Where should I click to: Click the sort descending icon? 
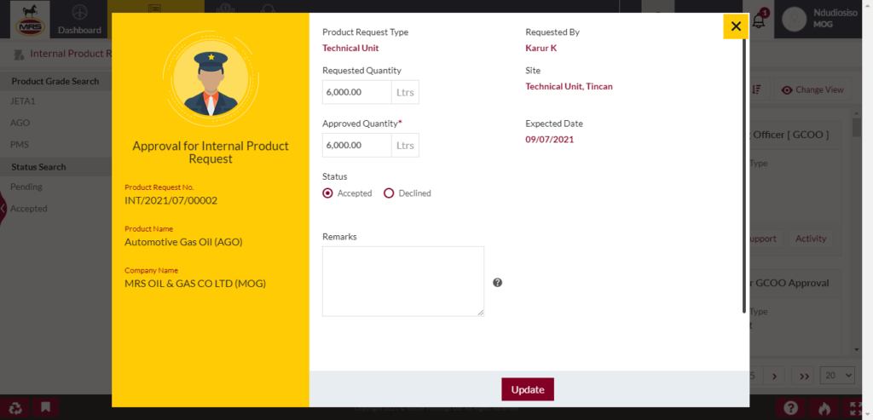click(756, 89)
